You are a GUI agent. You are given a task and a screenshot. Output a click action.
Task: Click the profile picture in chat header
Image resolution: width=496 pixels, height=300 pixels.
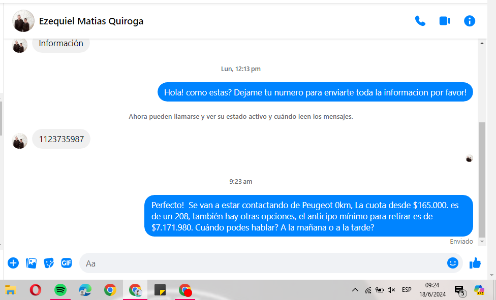[23, 21]
